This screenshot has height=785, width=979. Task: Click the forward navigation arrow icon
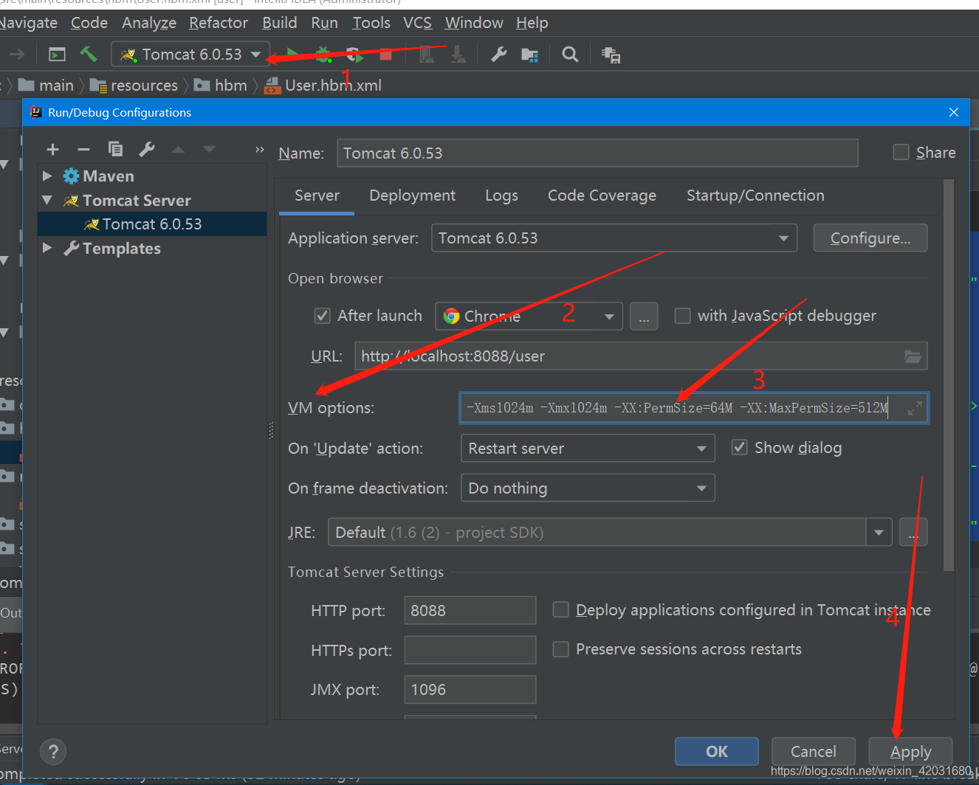click(x=17, y=54)
